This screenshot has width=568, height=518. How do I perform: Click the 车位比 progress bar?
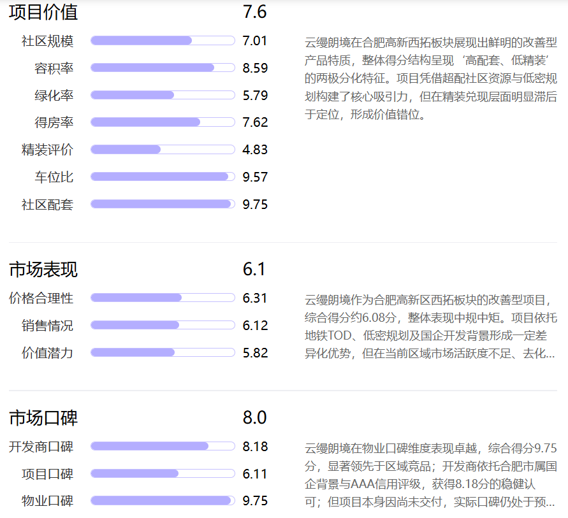pos(163,176)
